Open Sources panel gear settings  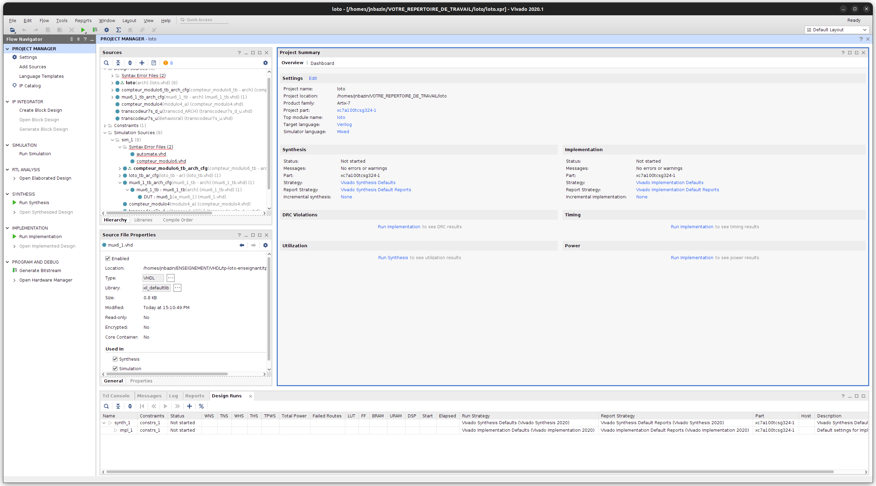click(x=266, y=63)
